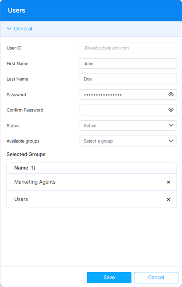Click the Selected Groups heading
The image size is (182, 287).
[26, 154]
